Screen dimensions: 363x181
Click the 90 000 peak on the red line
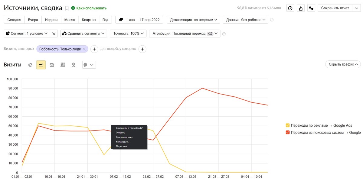202,88
